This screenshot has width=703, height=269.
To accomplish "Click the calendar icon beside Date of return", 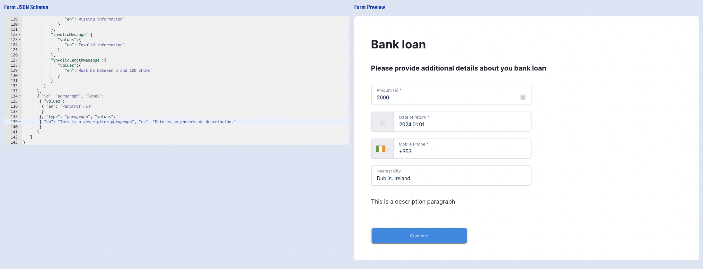I will pos(382,122).
